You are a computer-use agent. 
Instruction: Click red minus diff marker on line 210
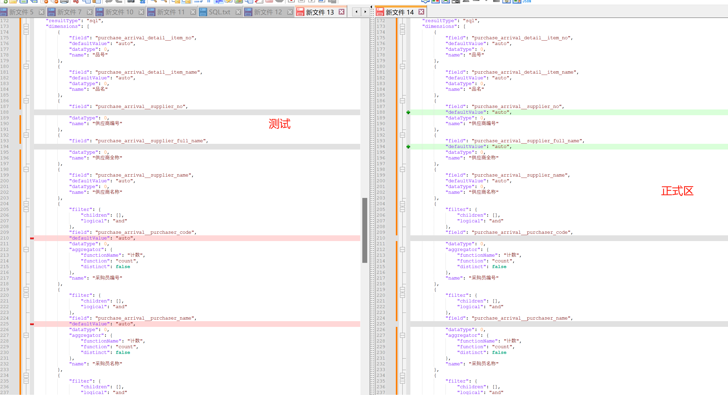coord(32,238)
